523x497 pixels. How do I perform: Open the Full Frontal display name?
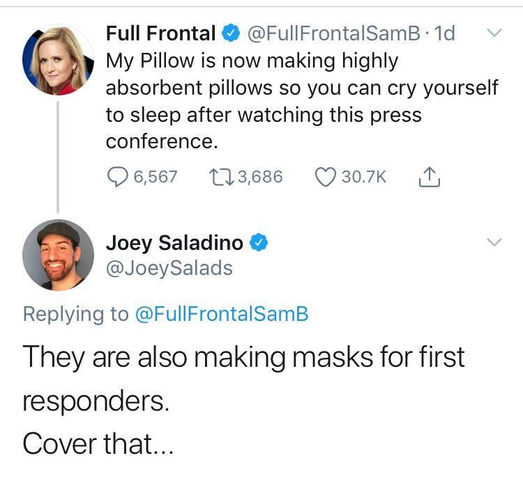coord(160,33)
